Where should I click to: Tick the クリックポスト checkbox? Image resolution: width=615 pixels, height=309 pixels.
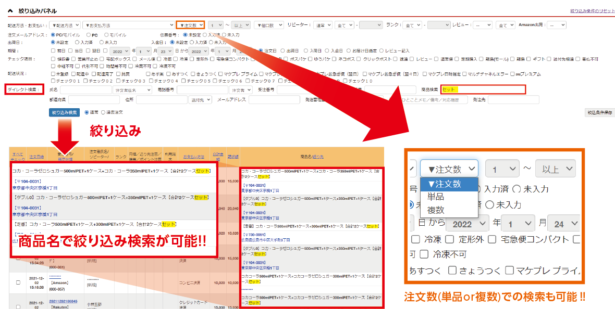[359, 59]
